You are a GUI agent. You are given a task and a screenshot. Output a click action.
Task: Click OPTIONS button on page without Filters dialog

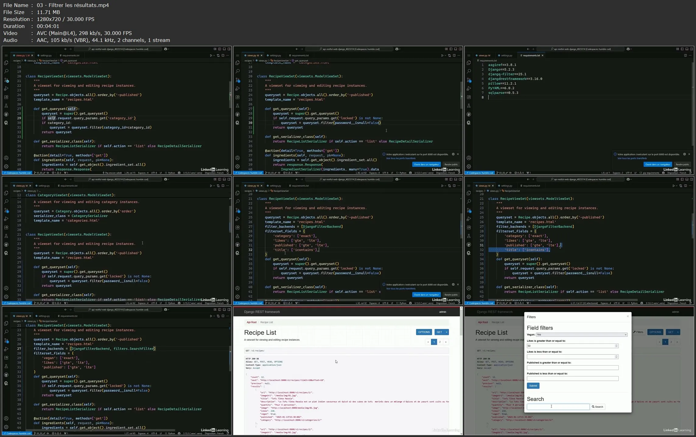point(424,332)
